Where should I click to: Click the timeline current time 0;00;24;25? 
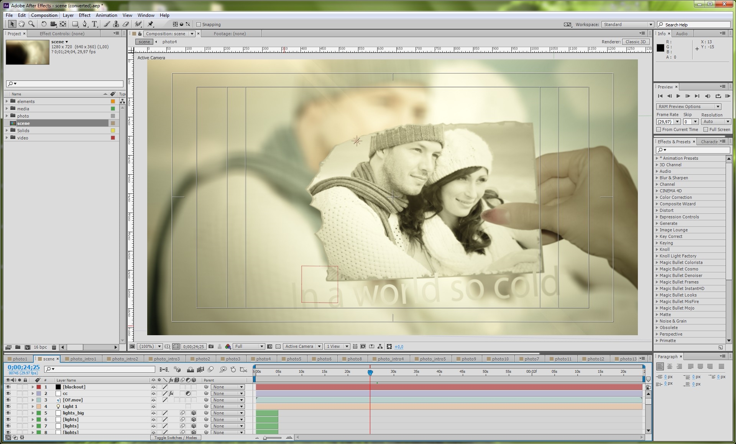24,367
